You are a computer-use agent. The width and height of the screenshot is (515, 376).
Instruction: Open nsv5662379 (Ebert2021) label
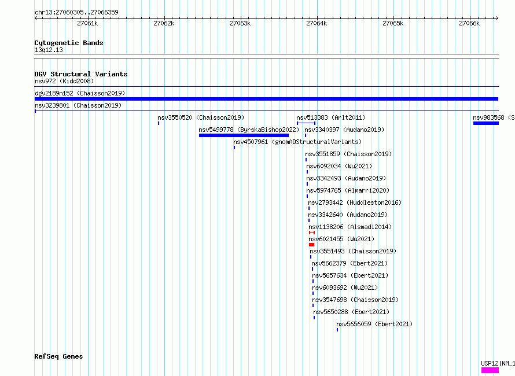350,263
